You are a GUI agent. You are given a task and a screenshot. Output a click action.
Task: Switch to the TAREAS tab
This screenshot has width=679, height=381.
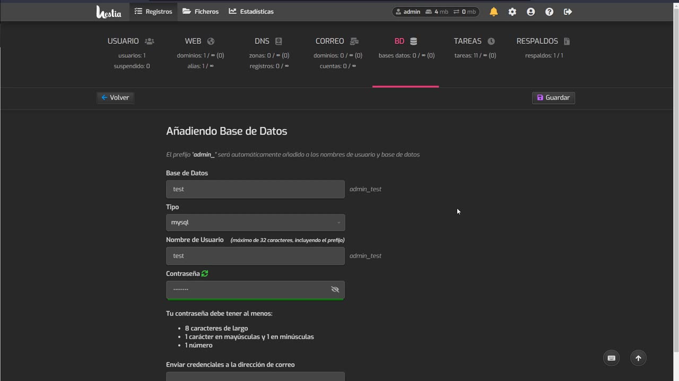click(x=475, y=41)
